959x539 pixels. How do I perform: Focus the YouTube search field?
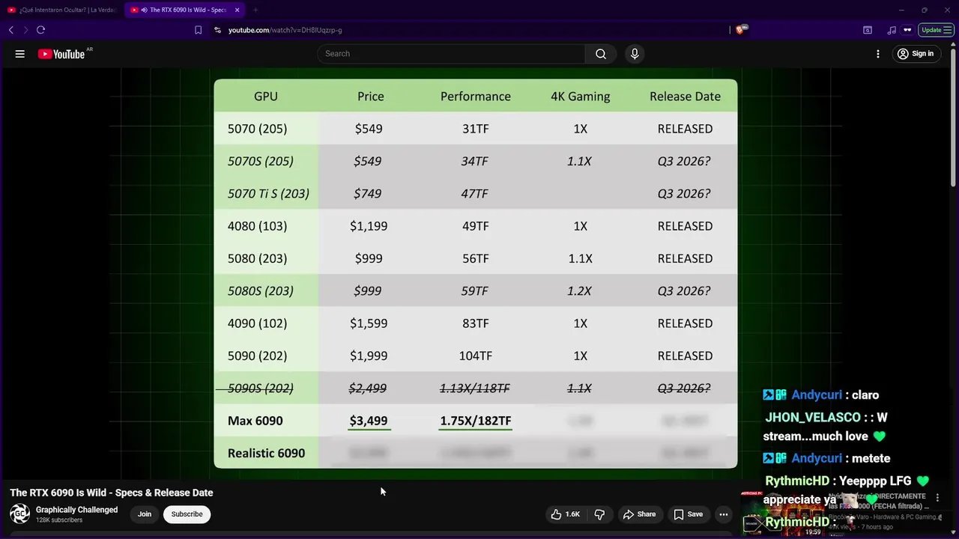pos(451,54)
